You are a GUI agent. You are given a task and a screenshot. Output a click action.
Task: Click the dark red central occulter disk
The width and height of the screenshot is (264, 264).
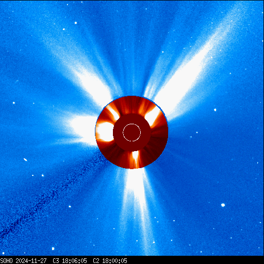coord(132,133)
